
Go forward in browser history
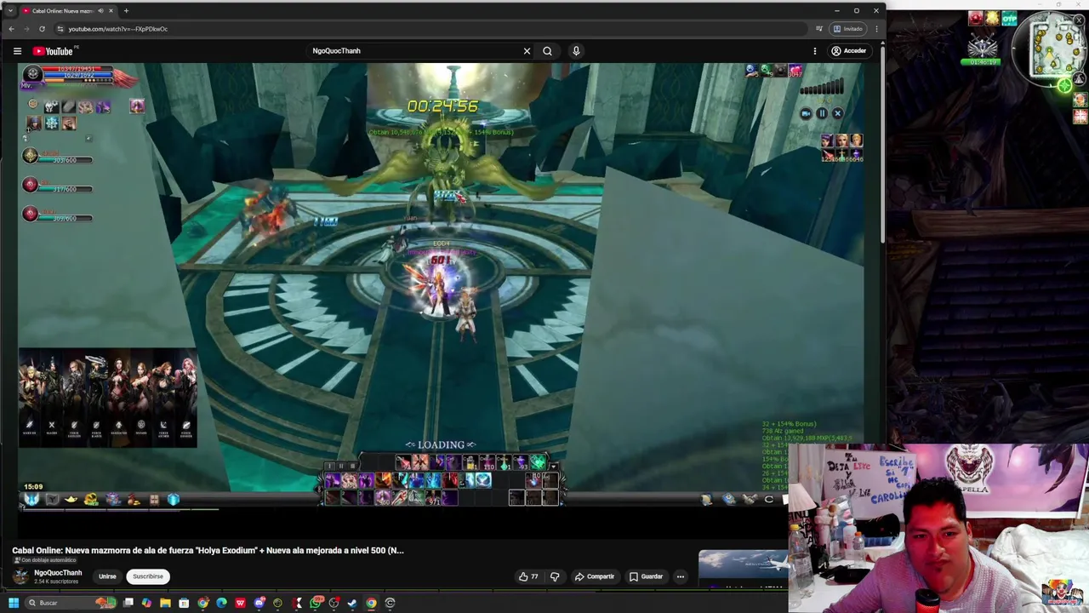[26, 29]
